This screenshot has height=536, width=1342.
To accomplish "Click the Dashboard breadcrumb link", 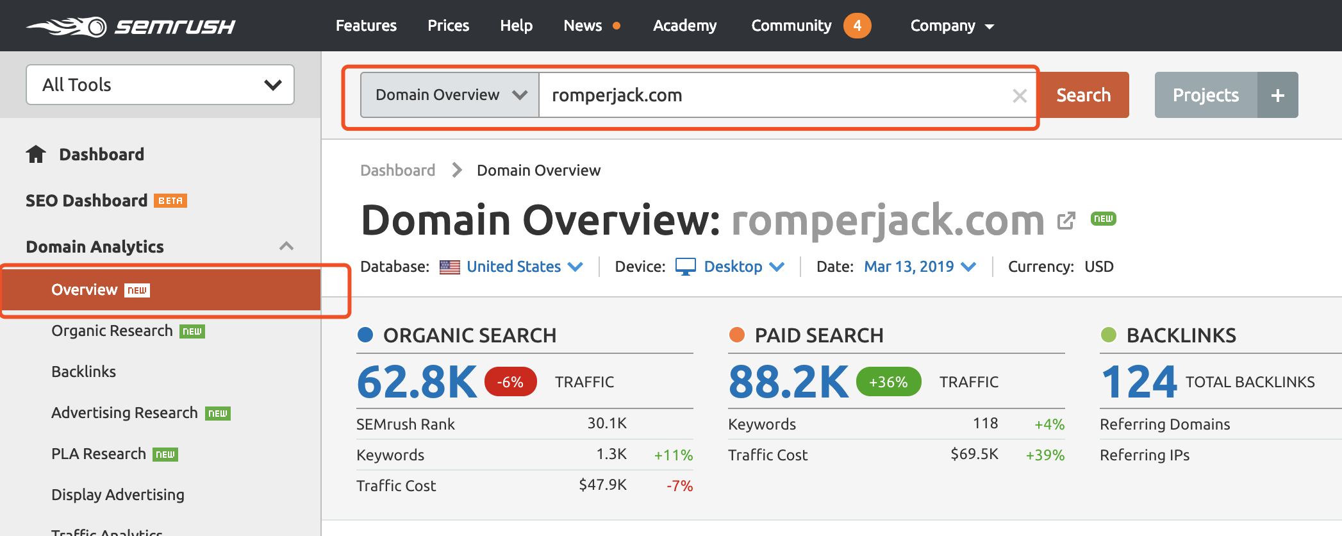I will click(397, 171).
